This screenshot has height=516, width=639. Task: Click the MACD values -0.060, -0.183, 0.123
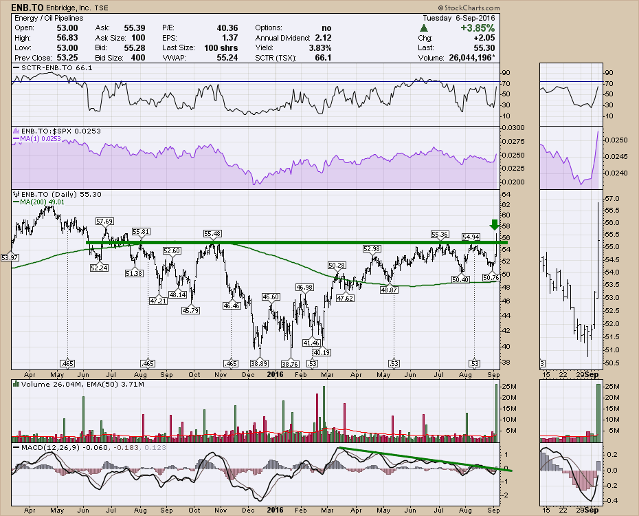[x=124, y=447]
